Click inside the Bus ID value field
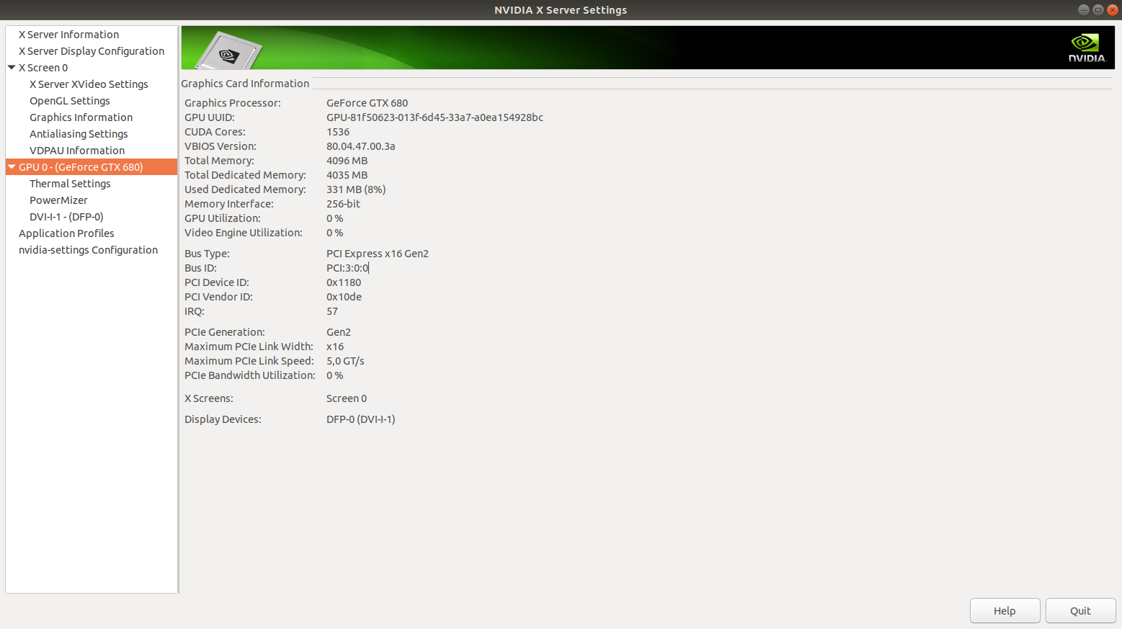 click(347, 267)
